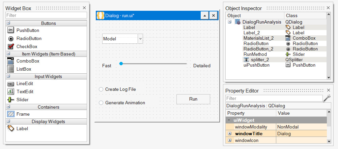Collapse the Buttons category in Widget Box

click(8, 23)
